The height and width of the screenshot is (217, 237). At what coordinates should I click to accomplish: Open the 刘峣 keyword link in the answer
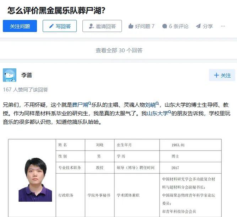[150, 105]
